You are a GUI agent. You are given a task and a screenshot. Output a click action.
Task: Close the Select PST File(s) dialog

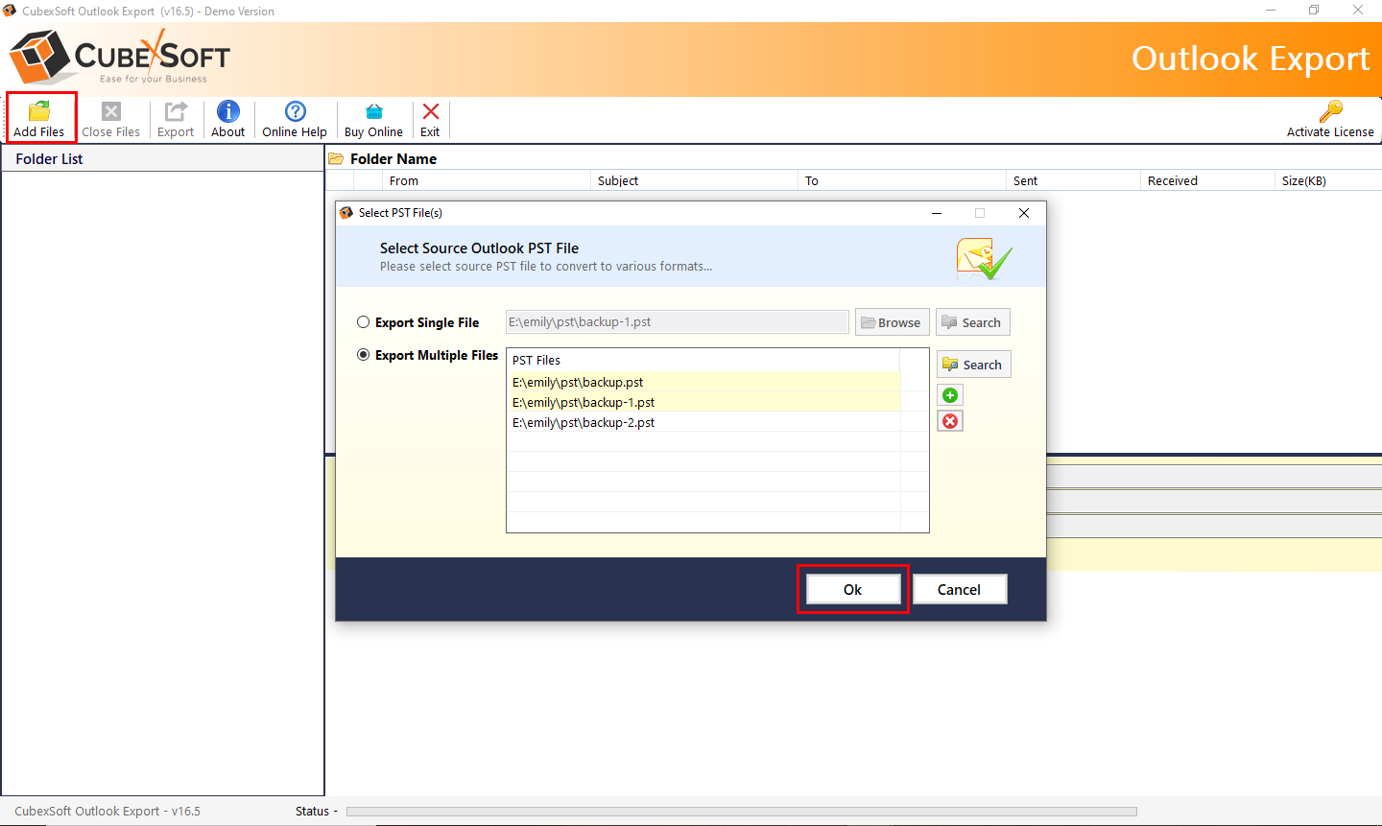(x=1024, y=213)
